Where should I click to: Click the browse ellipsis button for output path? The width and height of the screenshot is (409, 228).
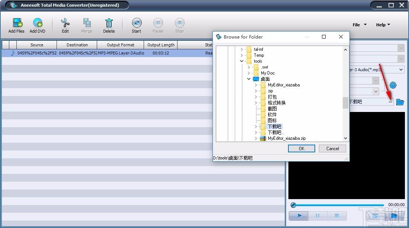click(390, 102)
